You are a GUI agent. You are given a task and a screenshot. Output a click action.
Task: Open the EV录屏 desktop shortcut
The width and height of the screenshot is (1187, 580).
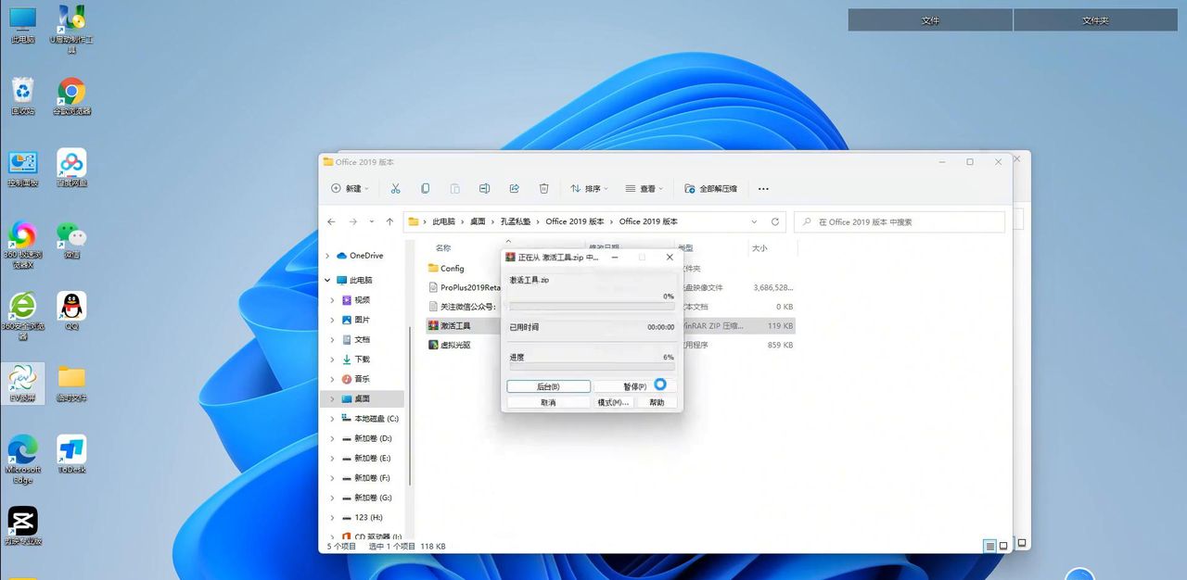click(22, 384)
